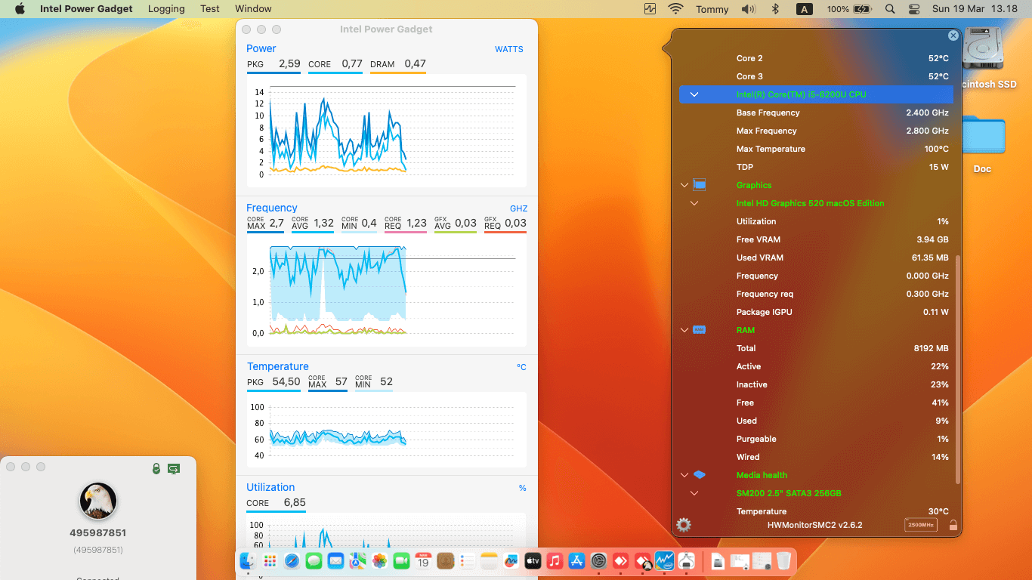
Task: Click HWMonitorSMC2 v2.6.2 version label
Action: (814, 525)
